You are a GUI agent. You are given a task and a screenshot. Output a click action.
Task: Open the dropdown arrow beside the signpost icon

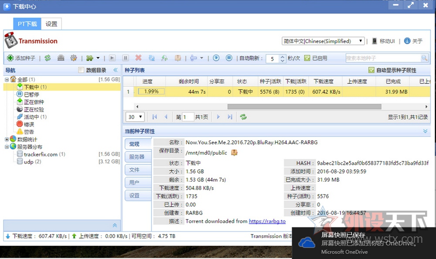(201, 58)
